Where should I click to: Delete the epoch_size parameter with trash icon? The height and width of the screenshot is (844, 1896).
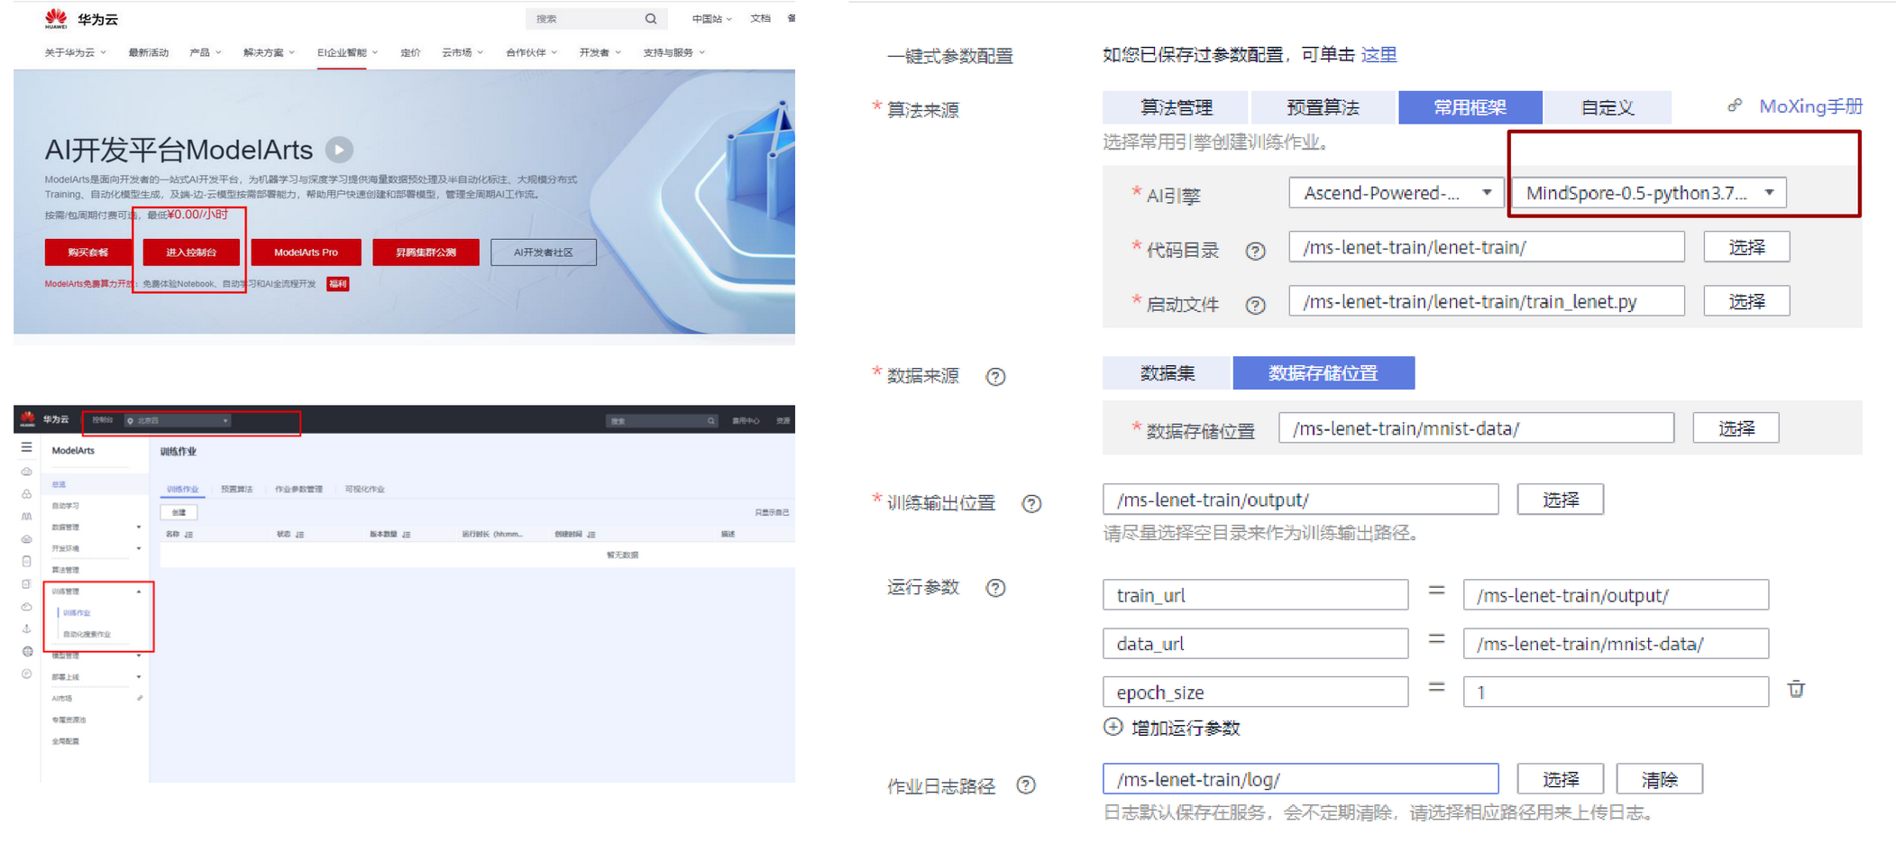coord(1796,690)
